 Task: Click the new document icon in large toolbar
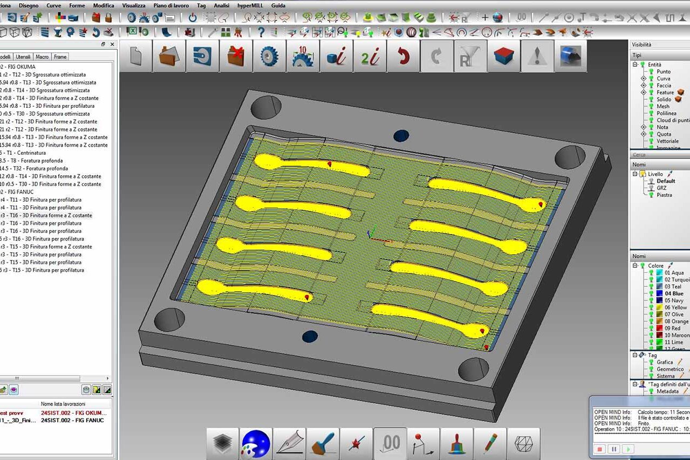[135, 56]
